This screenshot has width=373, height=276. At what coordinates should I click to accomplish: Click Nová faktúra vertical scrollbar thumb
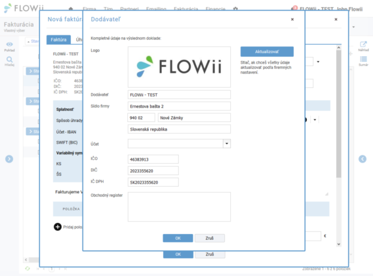coord(339,113)
